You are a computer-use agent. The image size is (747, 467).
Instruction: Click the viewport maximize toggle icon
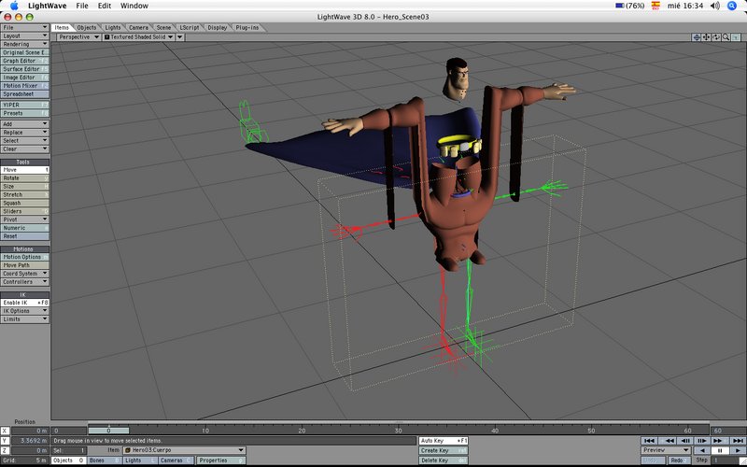[736, 37]
